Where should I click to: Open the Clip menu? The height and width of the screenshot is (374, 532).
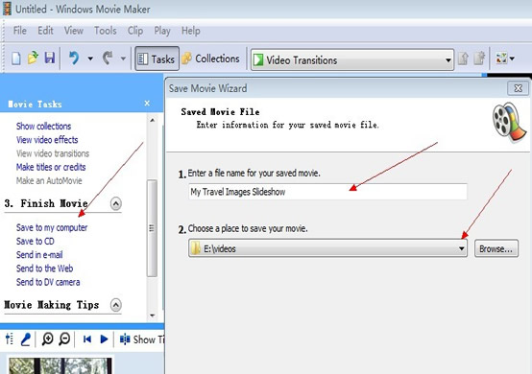tap(135, 31)
